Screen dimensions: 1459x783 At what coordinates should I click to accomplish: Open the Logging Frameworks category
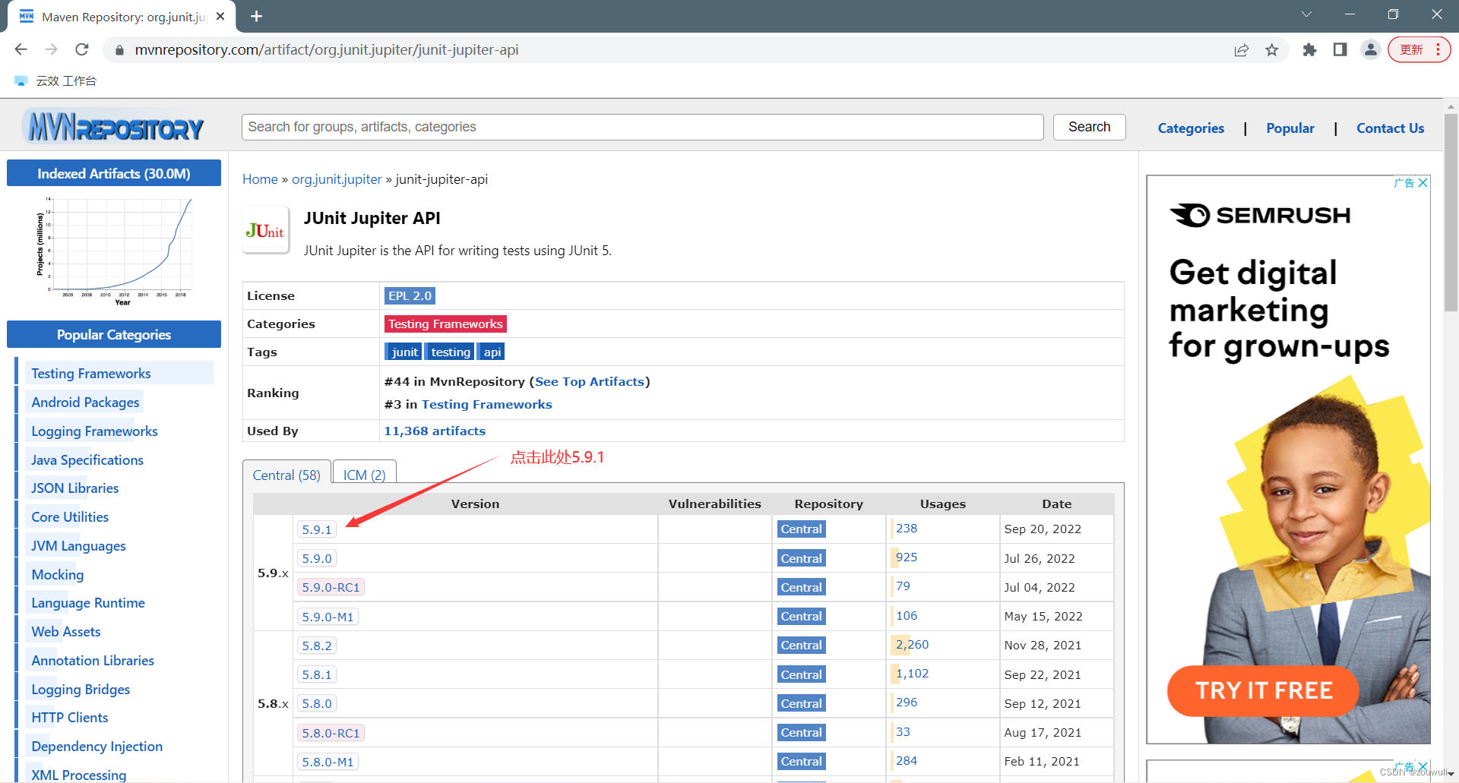pyautogui.click(x=94, y=431)
